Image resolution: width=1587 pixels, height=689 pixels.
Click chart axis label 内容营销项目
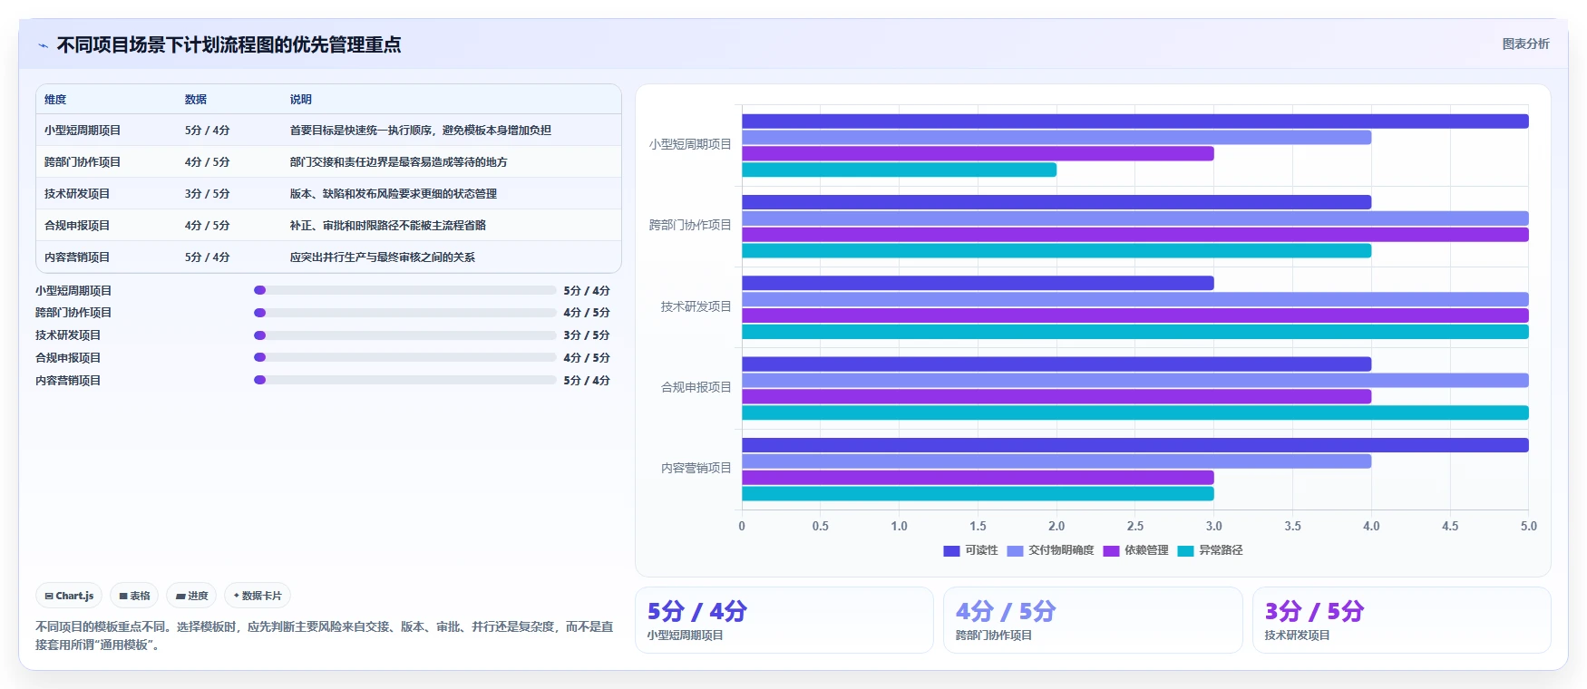[x=696, y=468]
